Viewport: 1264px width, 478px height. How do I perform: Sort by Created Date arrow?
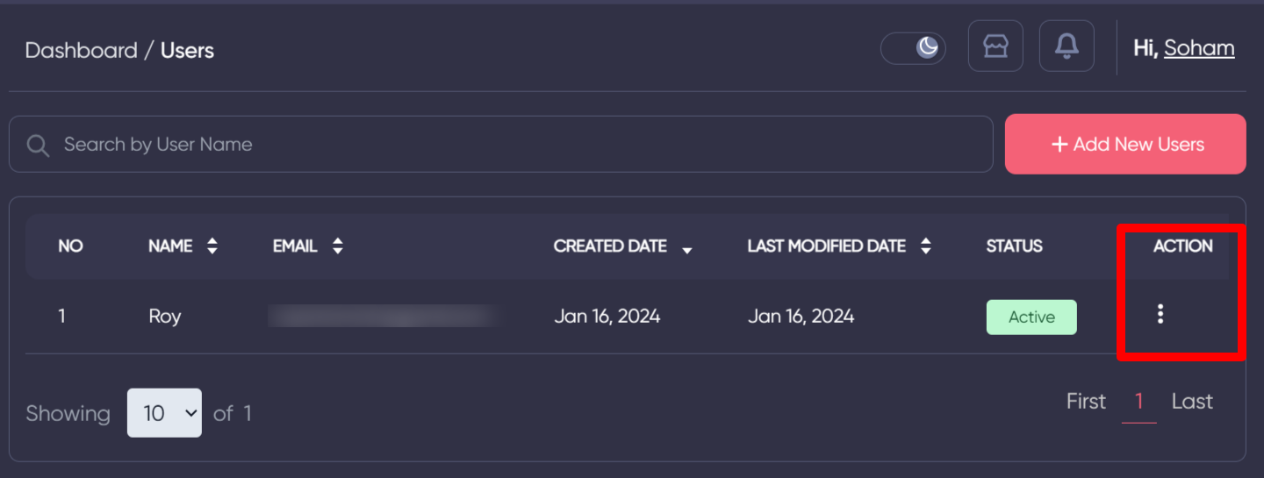(x=687, y=250)
